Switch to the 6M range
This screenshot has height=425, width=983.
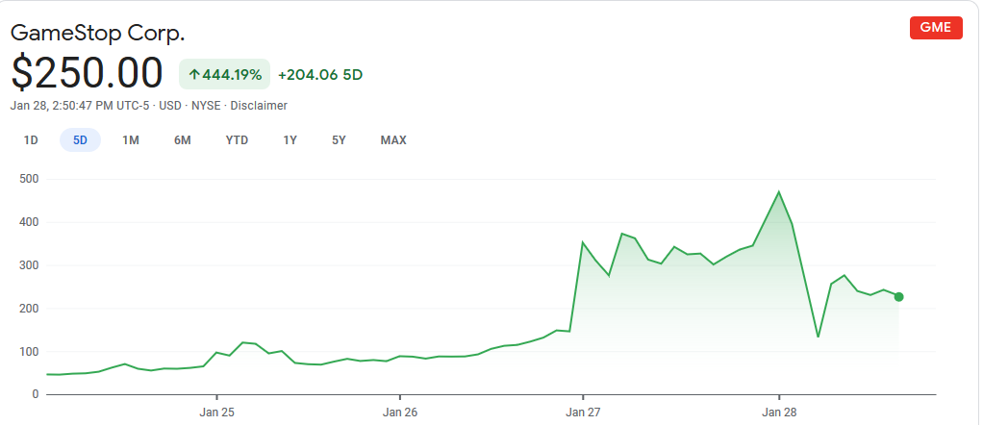(183, 140)
